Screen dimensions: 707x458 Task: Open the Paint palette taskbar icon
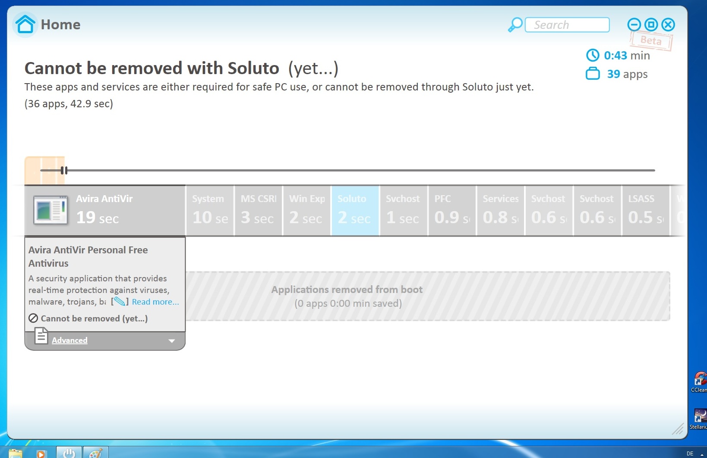pyautogui.click(x=95, y=453)
